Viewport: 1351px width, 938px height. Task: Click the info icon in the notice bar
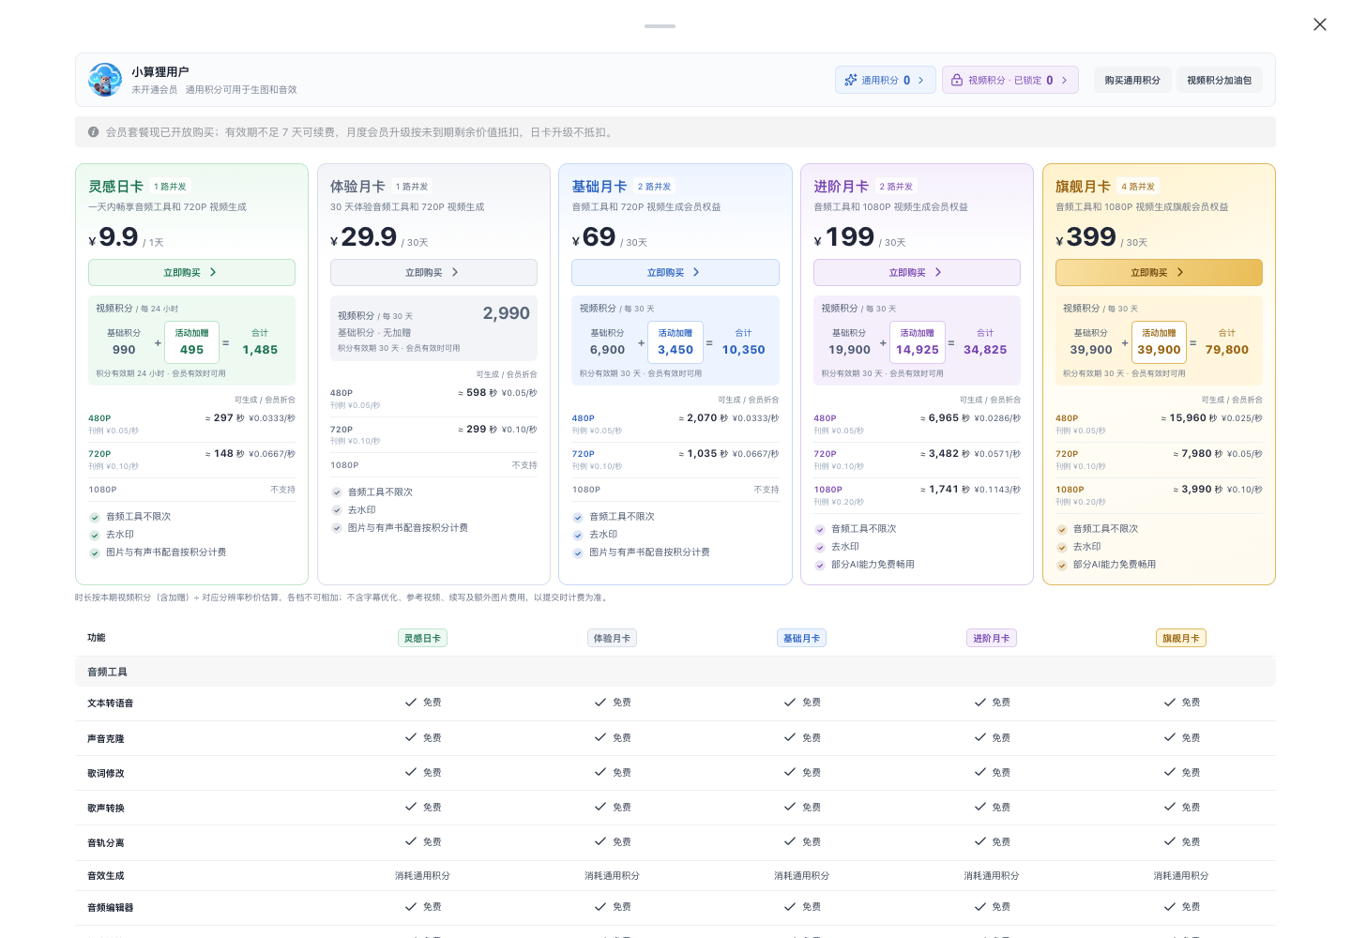click(x=94, y=132)
